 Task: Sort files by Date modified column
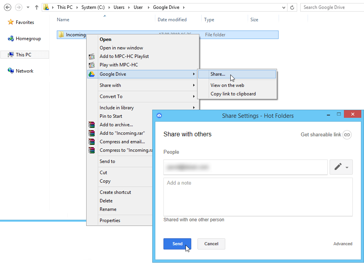[172, 20]
